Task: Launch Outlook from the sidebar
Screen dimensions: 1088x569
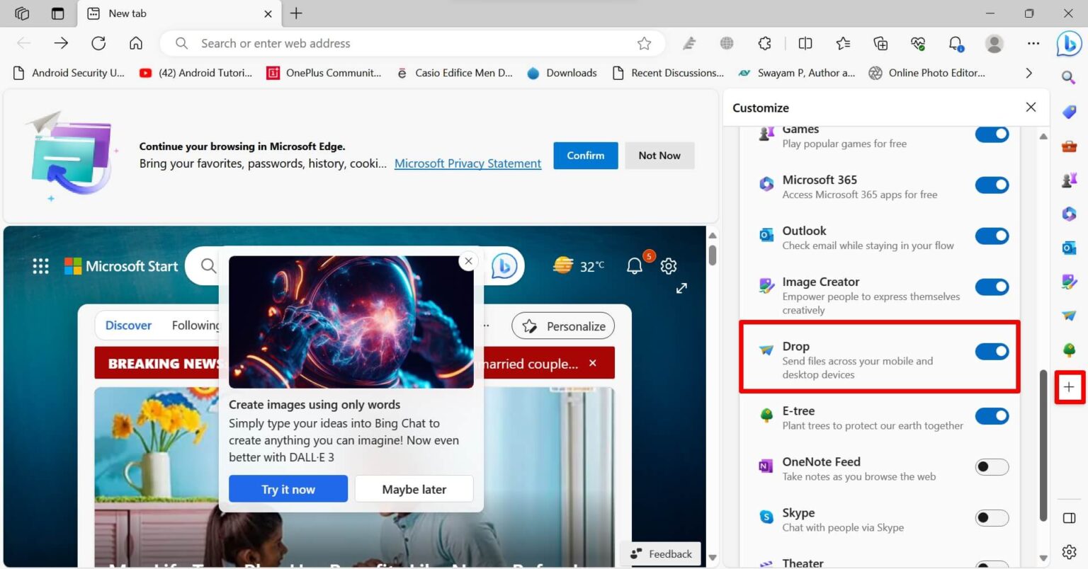Action: tap(1069, 248)
